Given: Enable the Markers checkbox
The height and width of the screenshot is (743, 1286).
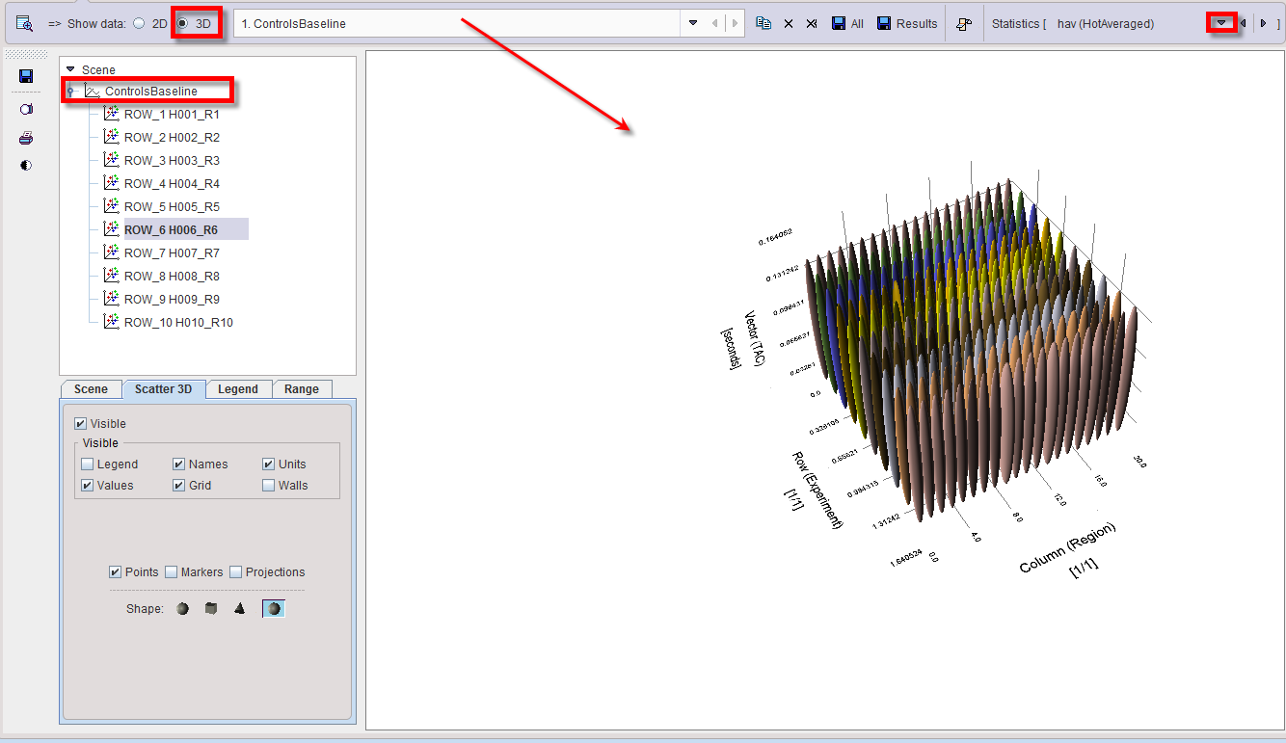Looking at the screenshot, I should 172,572.
